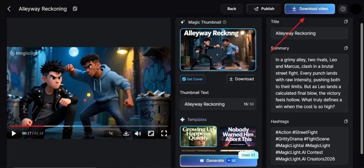Click the Uses 1/1 badge

(x=248, y=155)
